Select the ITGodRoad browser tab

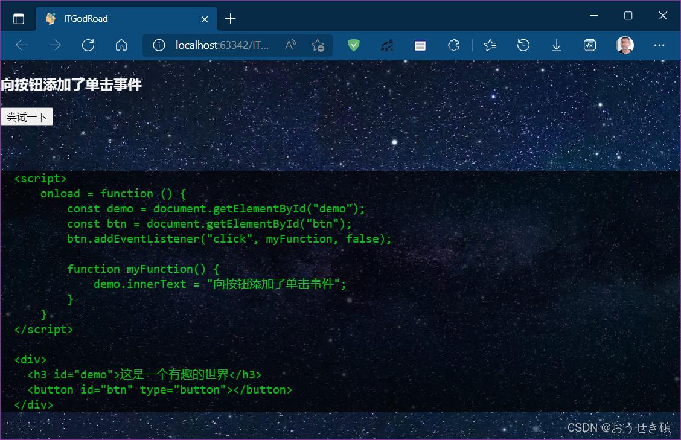[126, 19]
